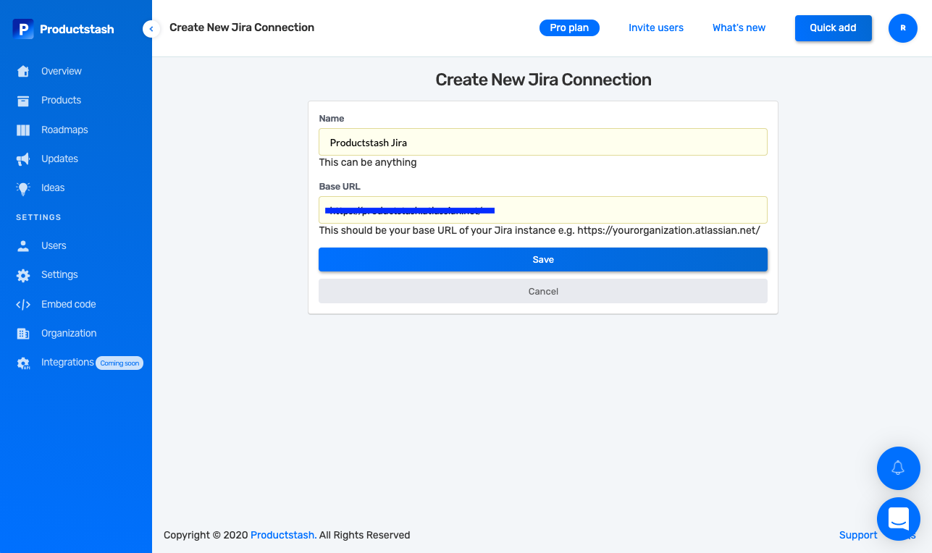Cancel creating the Jira connection
The width and height of the screenshot is (932, 553).
(x=543, y=291)
